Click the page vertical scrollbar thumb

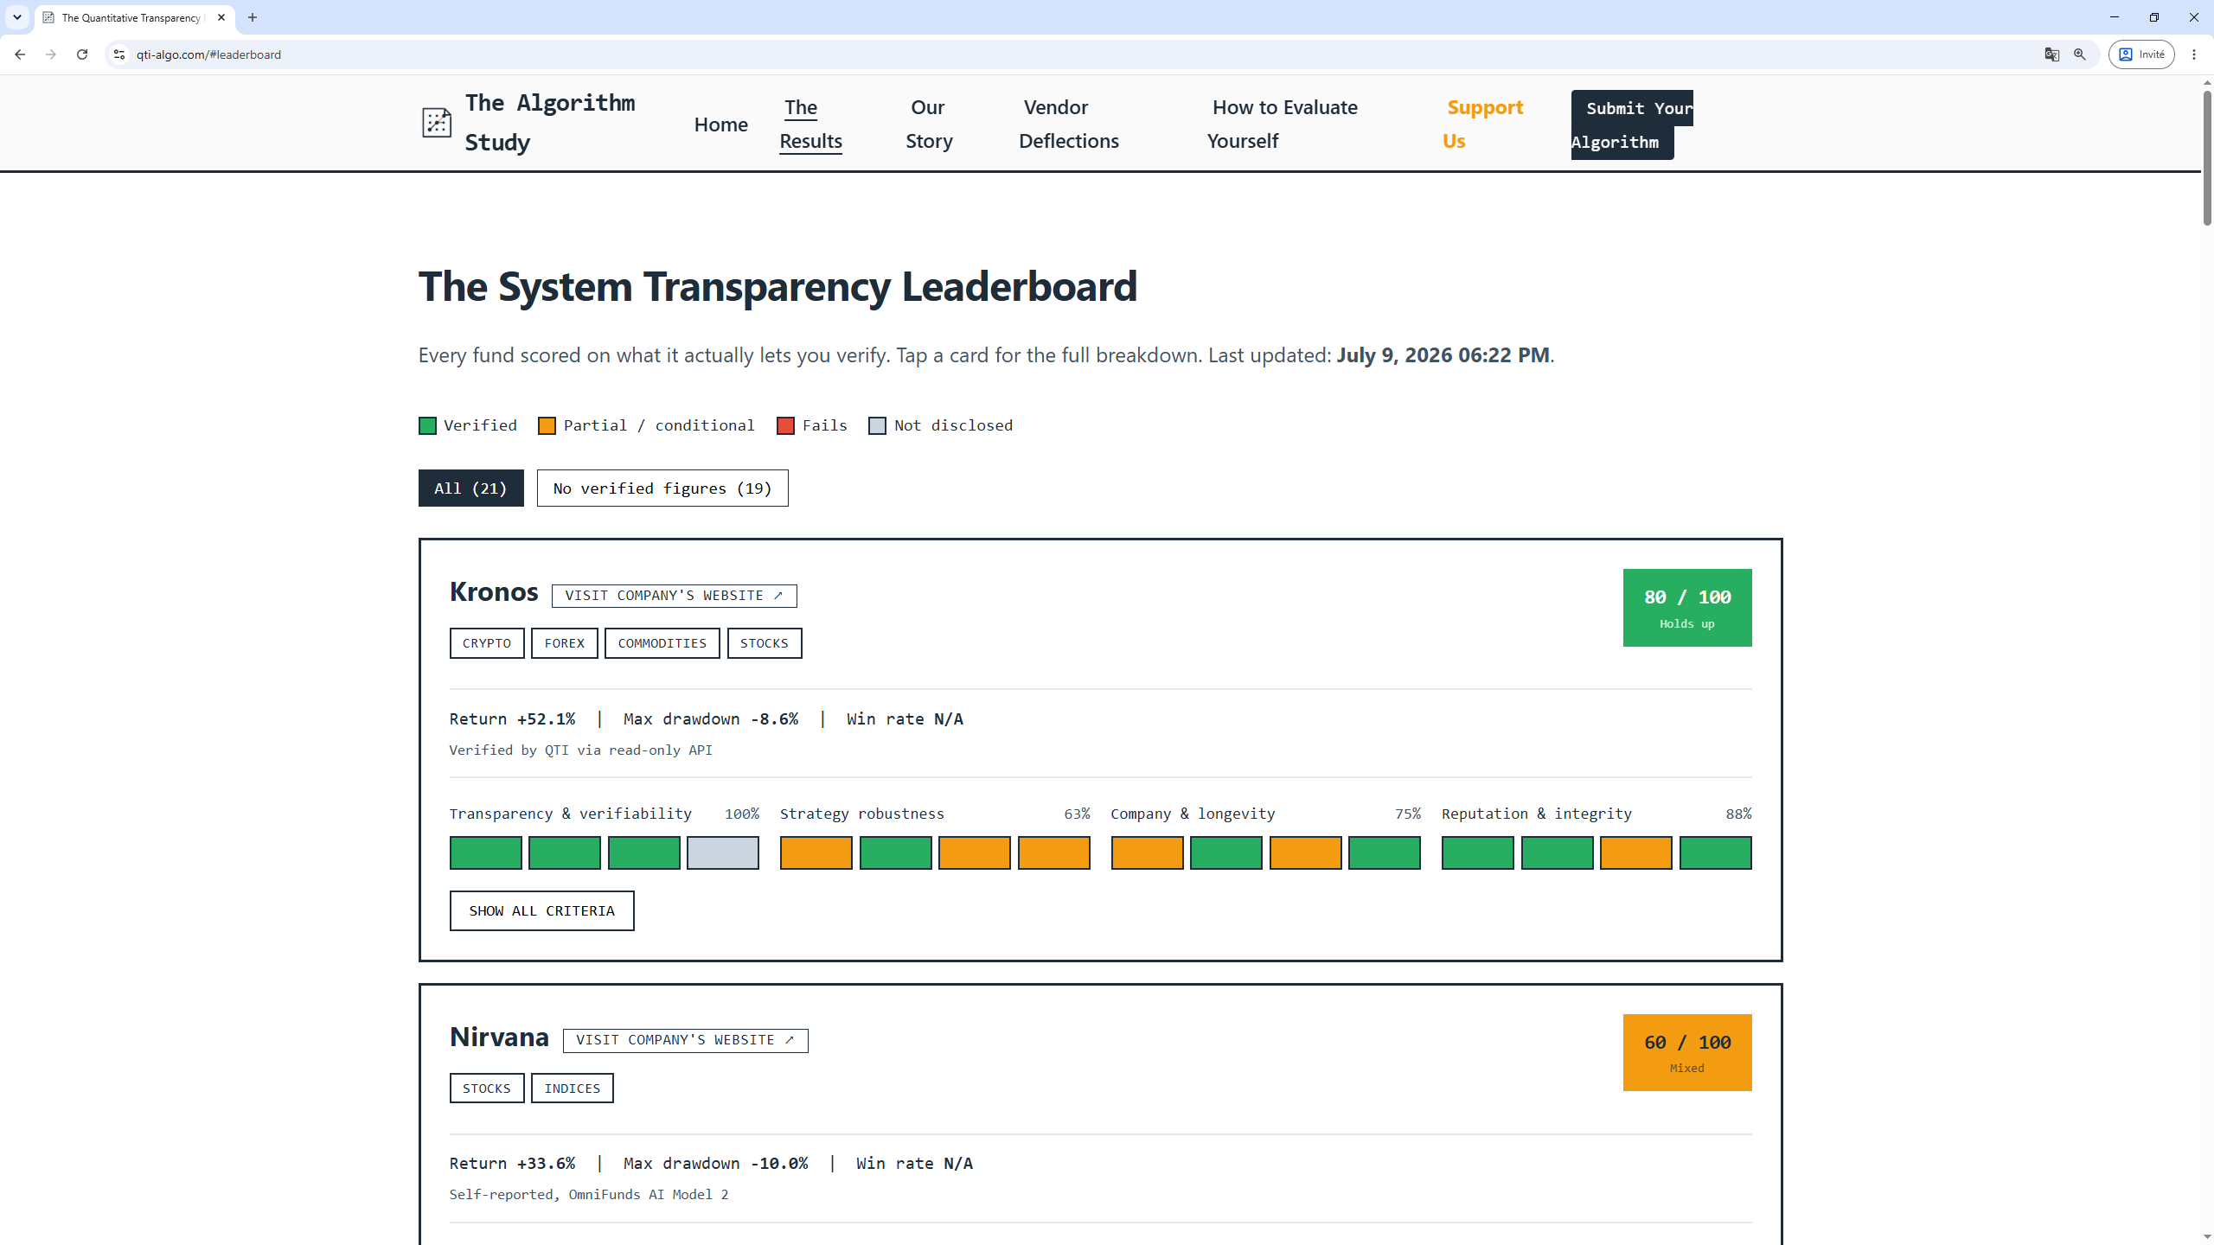[x=2207, y=157]
